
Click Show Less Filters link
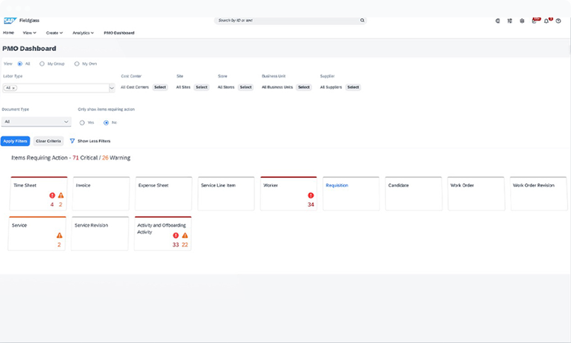94,141
